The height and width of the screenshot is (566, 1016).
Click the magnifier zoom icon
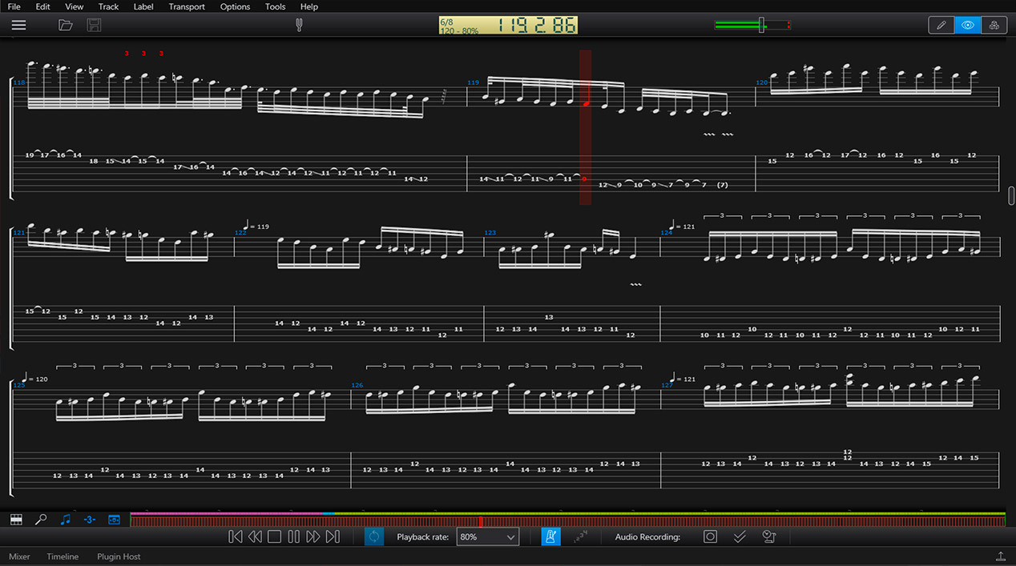[x=41, y=520]
